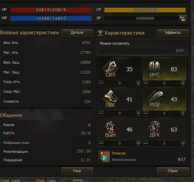Increase СИЛ with plus button

[x=138, y=83]
